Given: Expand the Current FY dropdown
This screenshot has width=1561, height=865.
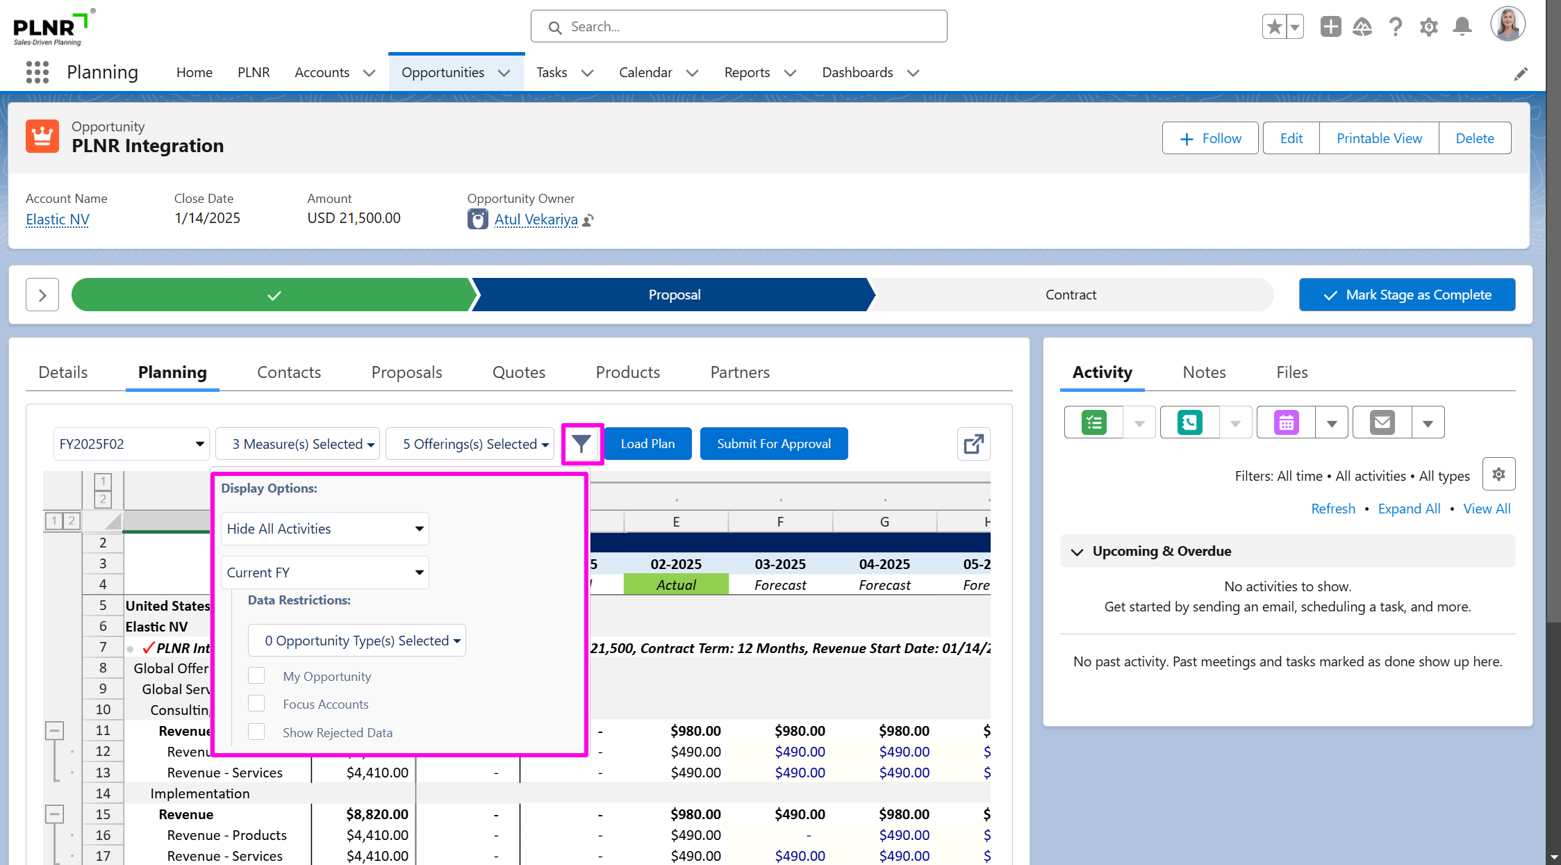Looking at the screenshot, I should (324, 572).
